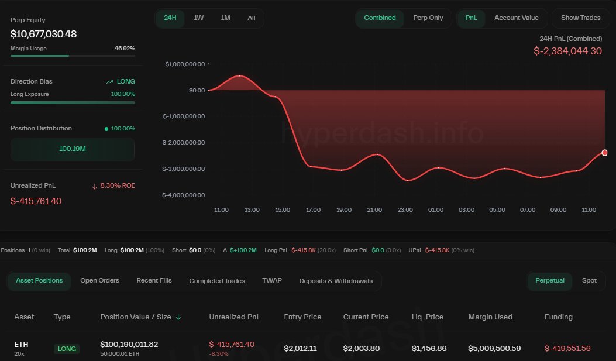616x361 pixels.
Task: Select the Recent Fills tab
Action: [x=154, y=281]
